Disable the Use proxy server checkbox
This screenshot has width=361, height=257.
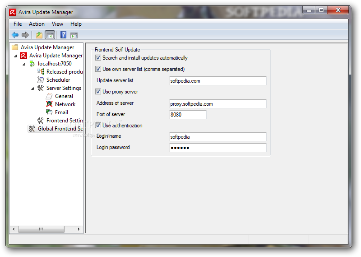pyautogui.click(x=98, y=92)
